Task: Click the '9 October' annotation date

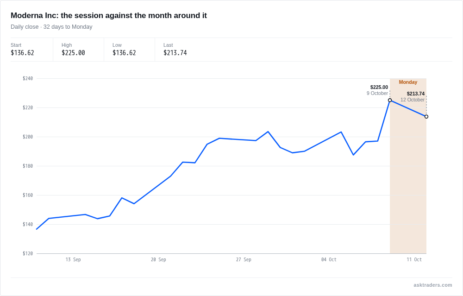Action: pyautogui.click(x=377, y=94)
